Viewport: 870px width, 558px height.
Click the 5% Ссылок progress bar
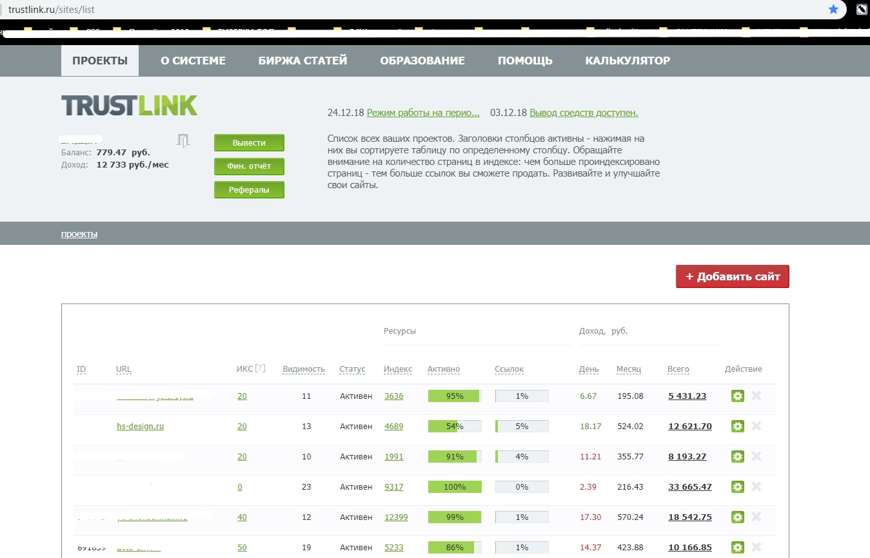point(522,426)
